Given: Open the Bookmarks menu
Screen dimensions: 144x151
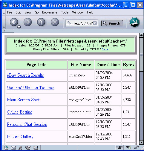Looking at the screenshot, I should [50, 12].
